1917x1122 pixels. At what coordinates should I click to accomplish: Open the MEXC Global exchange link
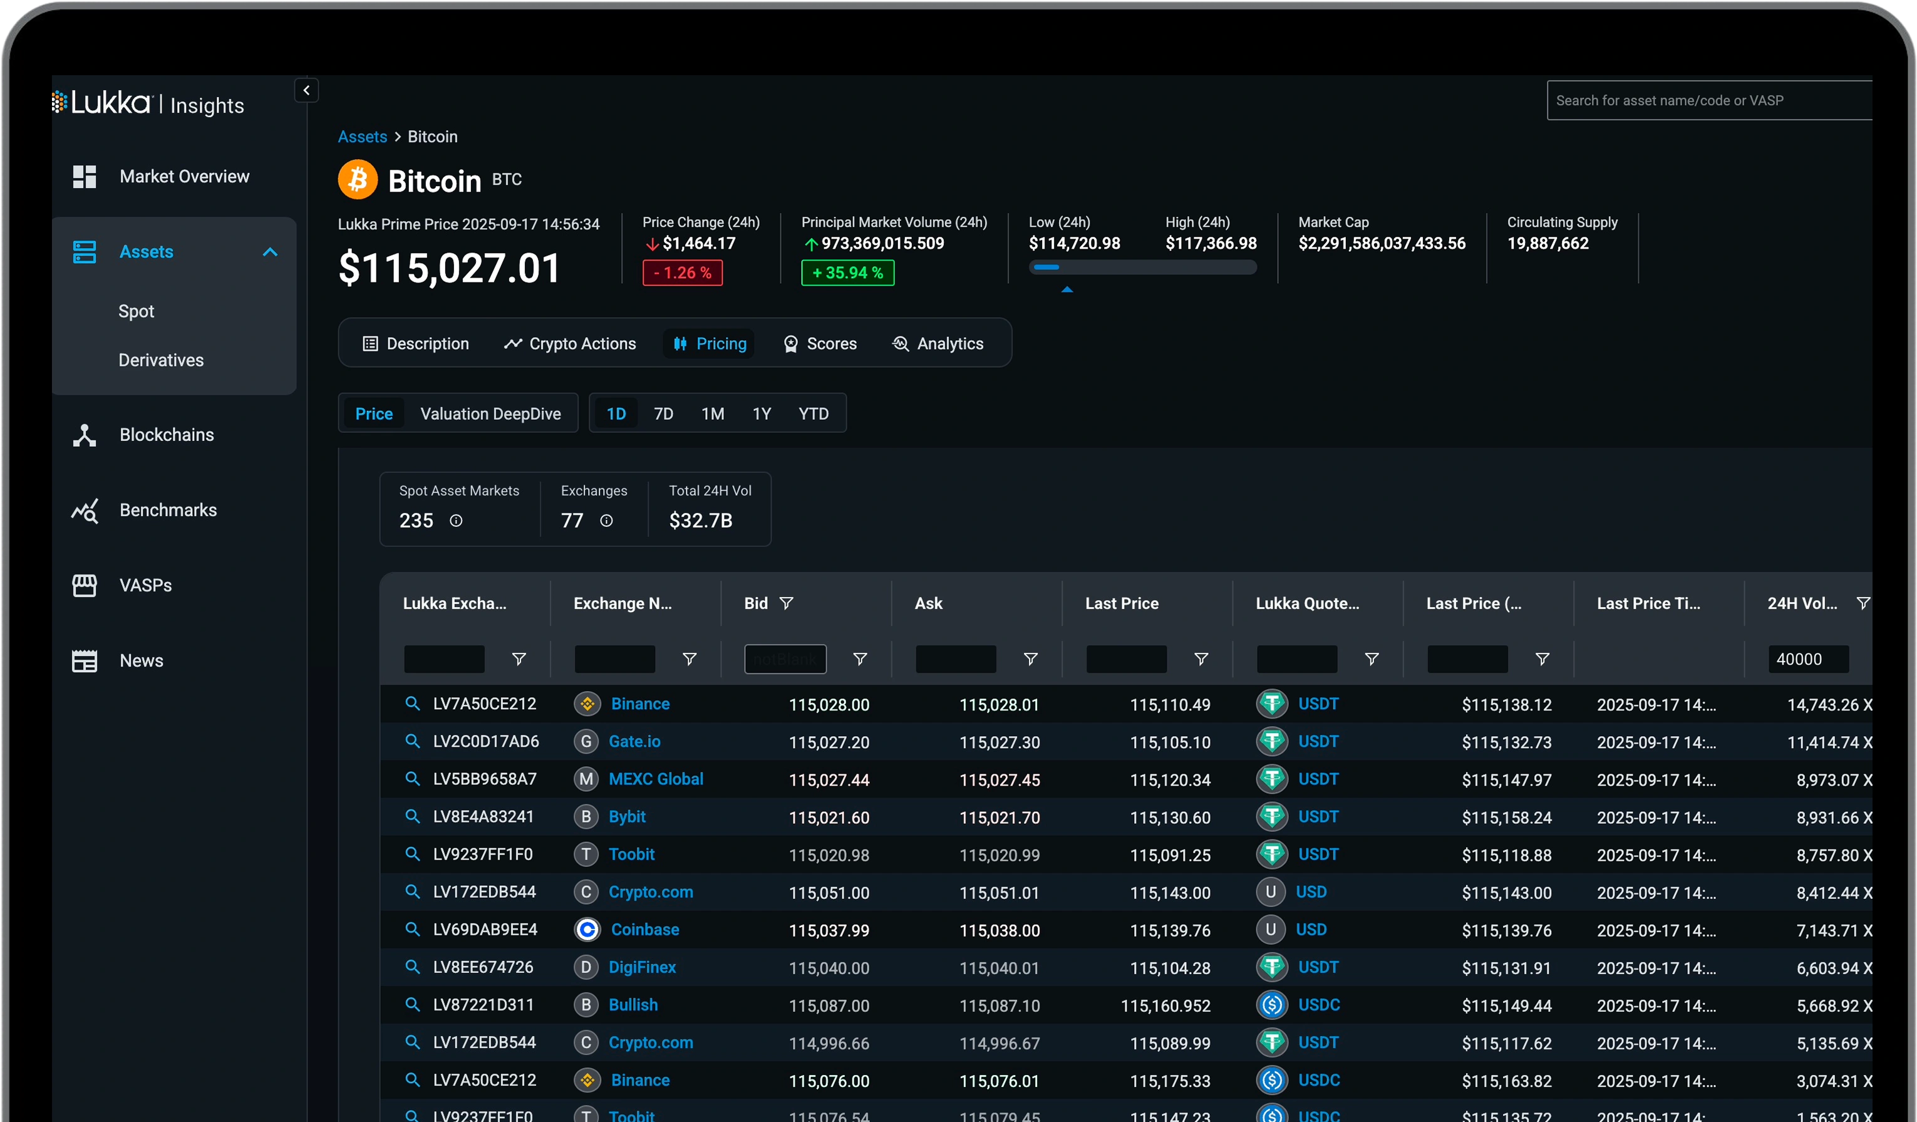(x=656, y=779)
